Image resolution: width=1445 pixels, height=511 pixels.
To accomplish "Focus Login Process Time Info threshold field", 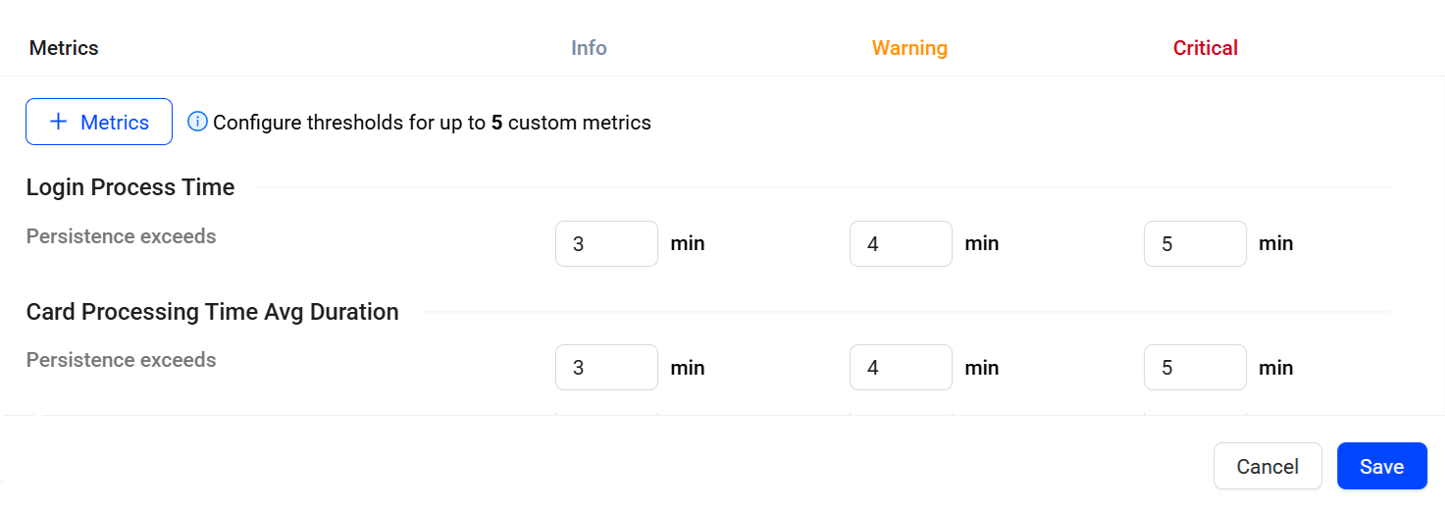I will pyautogui.click(x=606, y=243).
